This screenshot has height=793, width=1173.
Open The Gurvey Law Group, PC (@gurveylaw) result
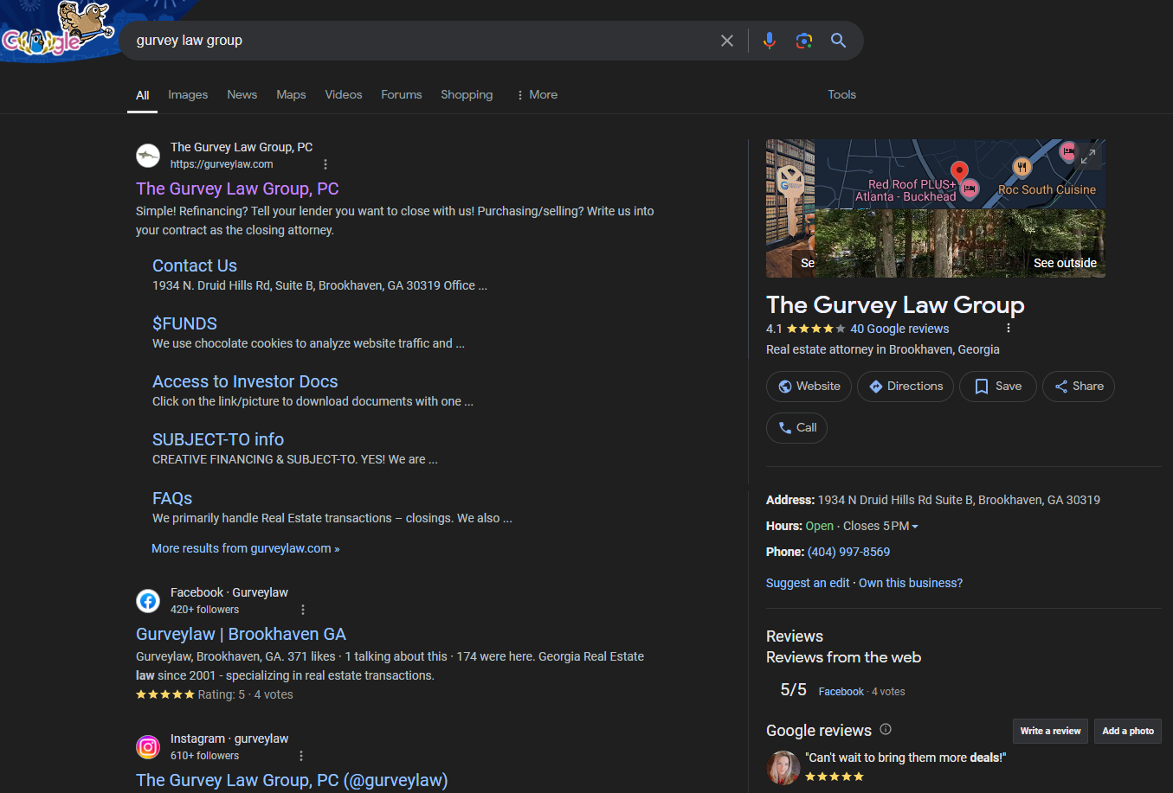292,780
